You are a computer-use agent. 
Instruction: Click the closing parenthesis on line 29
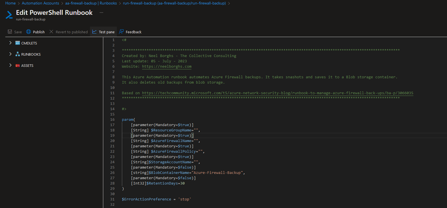click(123, 188)
